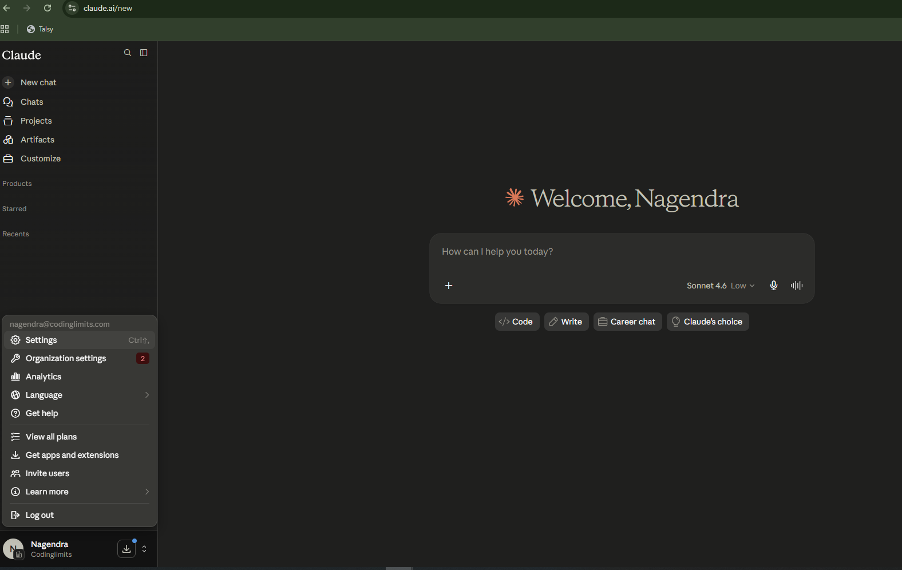
Task: Open the browser apps grid icon
Action: pyautogui.click(x=5, y=29)
